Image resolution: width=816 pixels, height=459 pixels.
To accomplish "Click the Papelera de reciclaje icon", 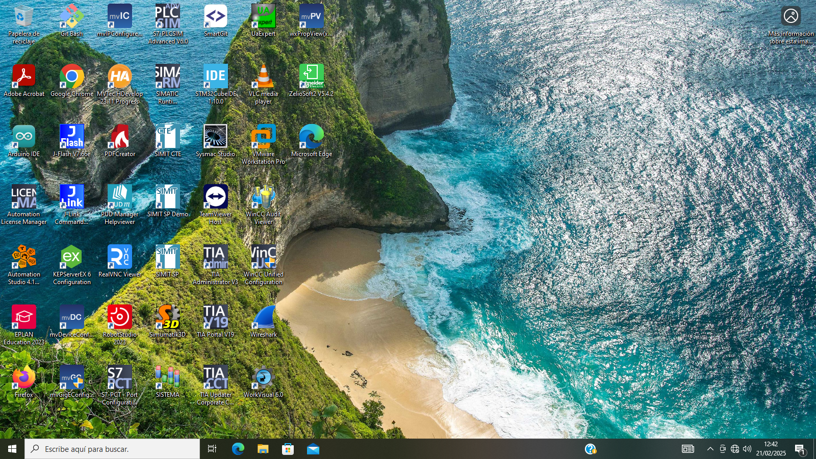I will point(24,17).
